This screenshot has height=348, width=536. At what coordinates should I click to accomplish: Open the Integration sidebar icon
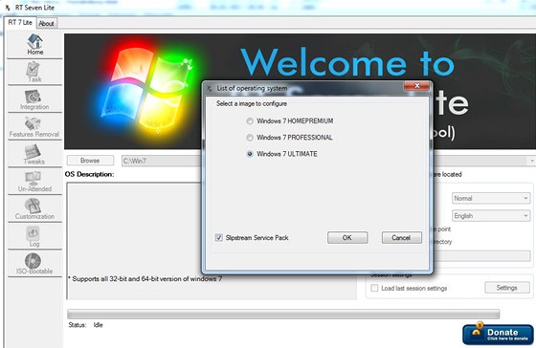point(33,97)
